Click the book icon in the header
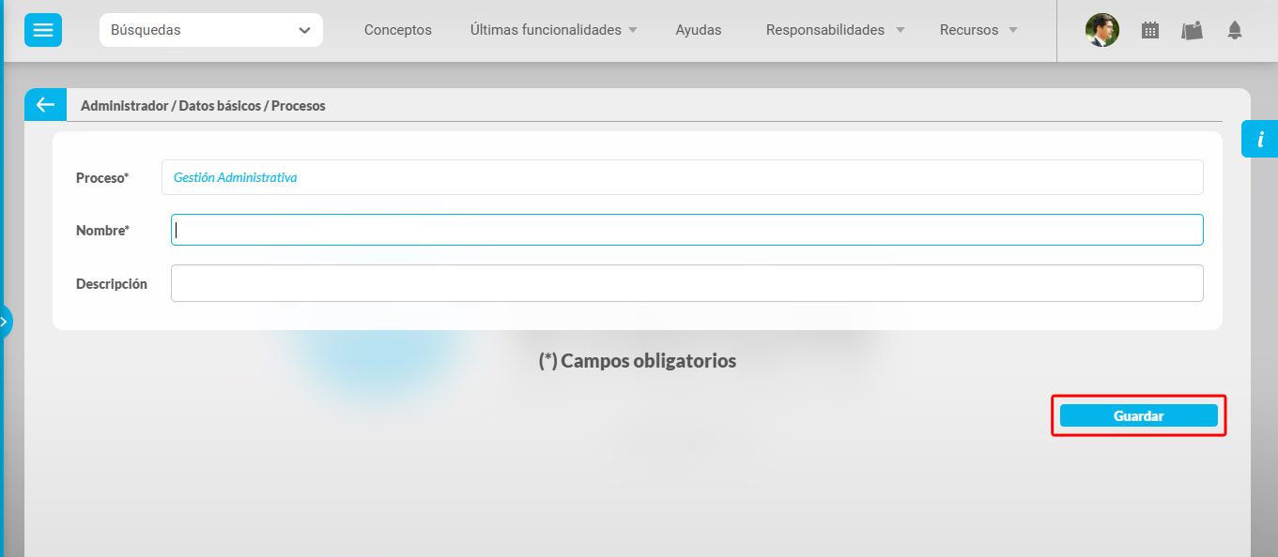 pos(1192,30)
